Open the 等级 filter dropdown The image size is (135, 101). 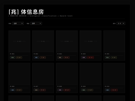point(36,23)
